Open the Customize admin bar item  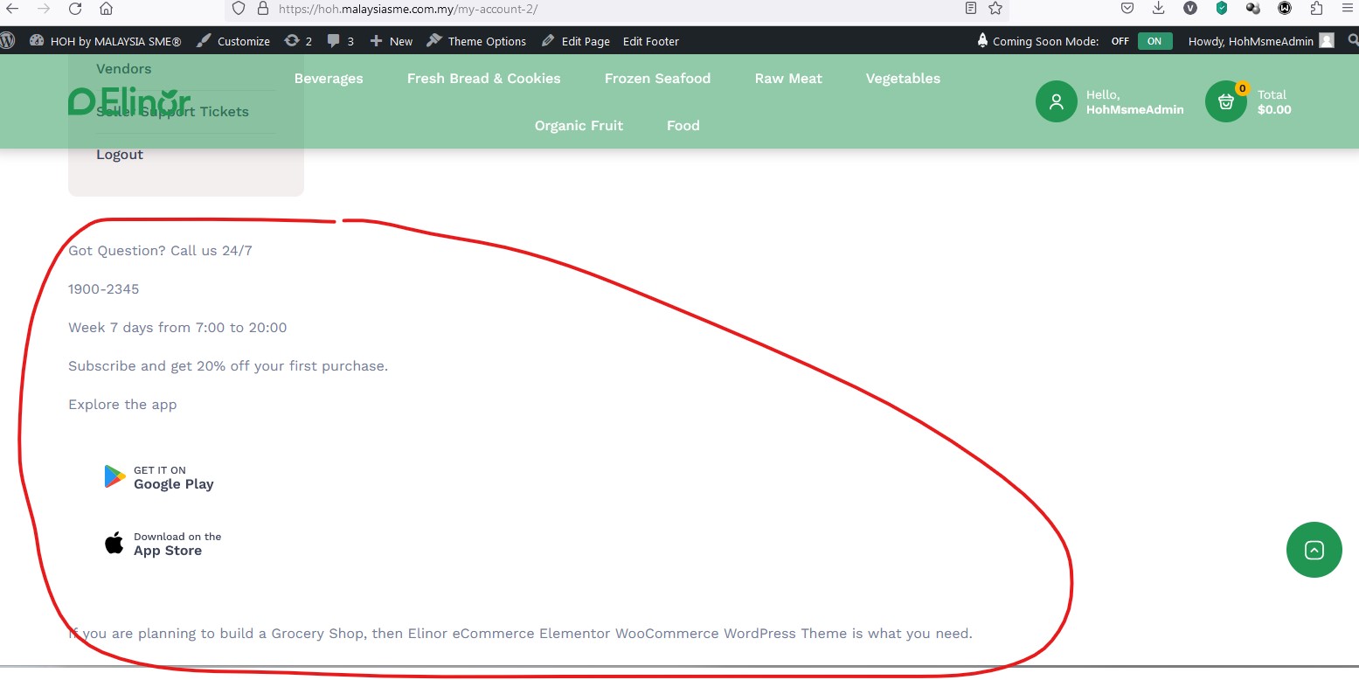233,41
